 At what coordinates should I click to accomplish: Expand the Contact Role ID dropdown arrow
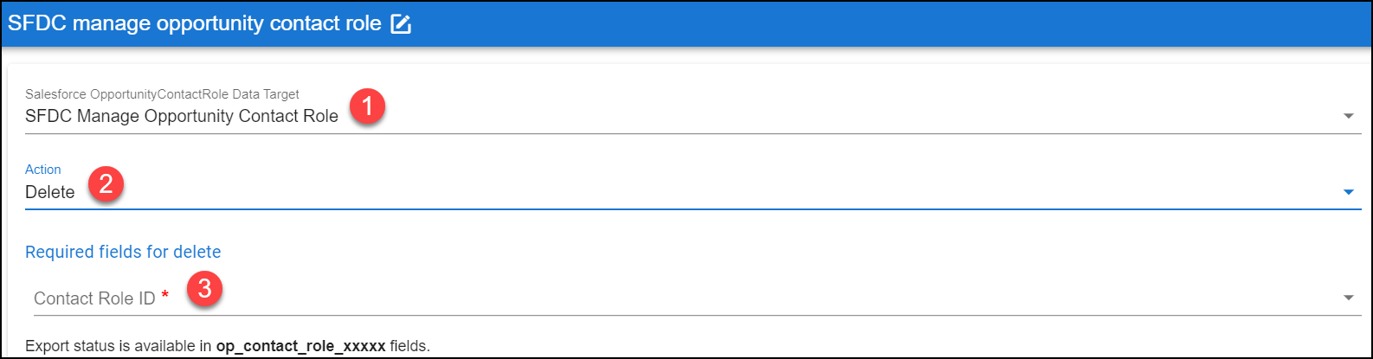point(1348,298)
